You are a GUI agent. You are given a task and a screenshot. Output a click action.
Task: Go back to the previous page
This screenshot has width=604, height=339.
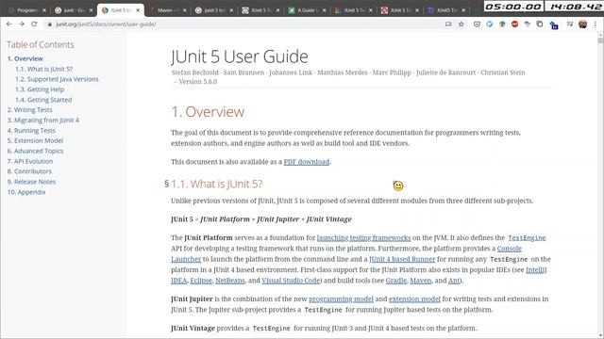pyautogui.click(x=8, y=24)
